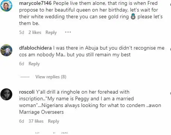Reply to marycole7146's comment
The image size is (171, 135).
tap(51, 32)
